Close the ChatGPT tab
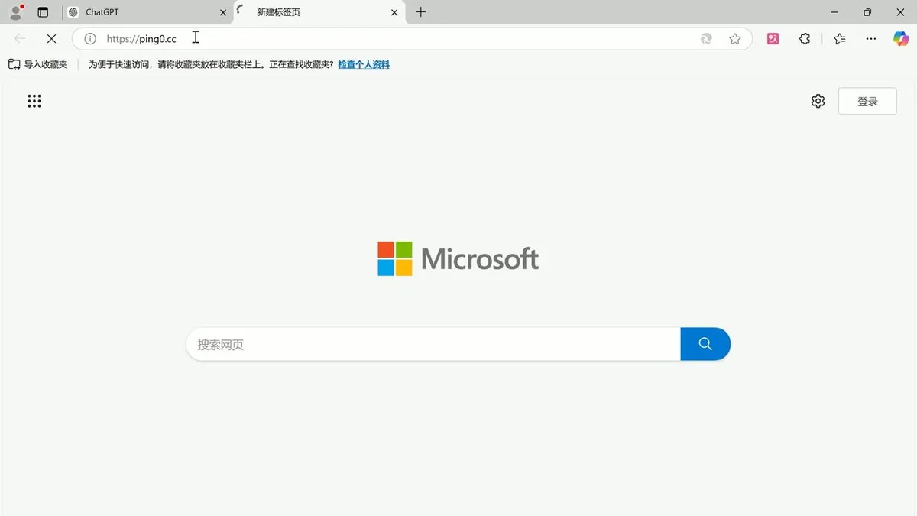Viewport: 917px width, 516px height. pyautogui.click(x=223, y=12)
